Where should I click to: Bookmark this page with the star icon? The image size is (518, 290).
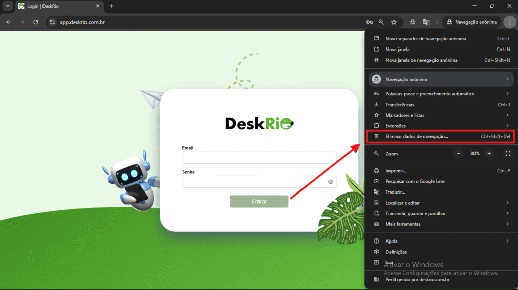pos(394,22)
